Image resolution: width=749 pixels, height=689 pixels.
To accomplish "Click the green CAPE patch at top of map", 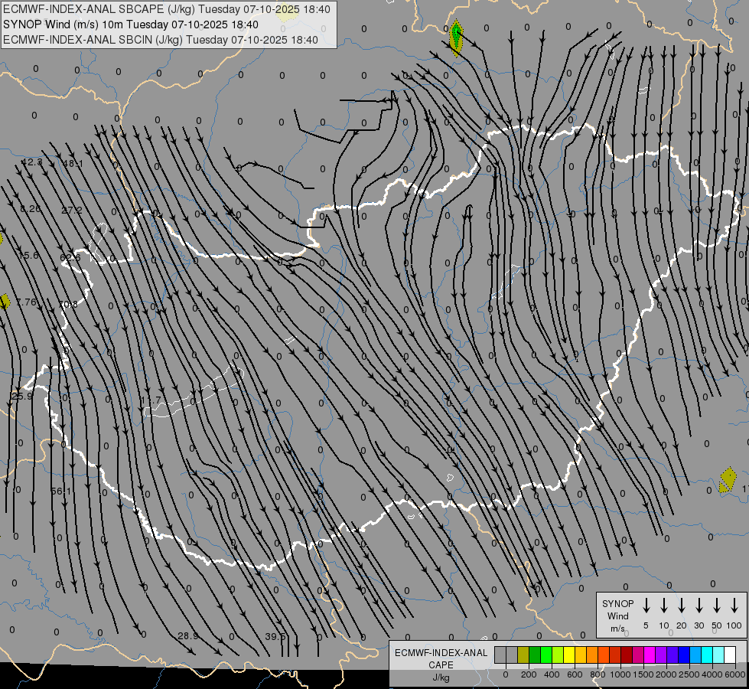I will point(457,36).
